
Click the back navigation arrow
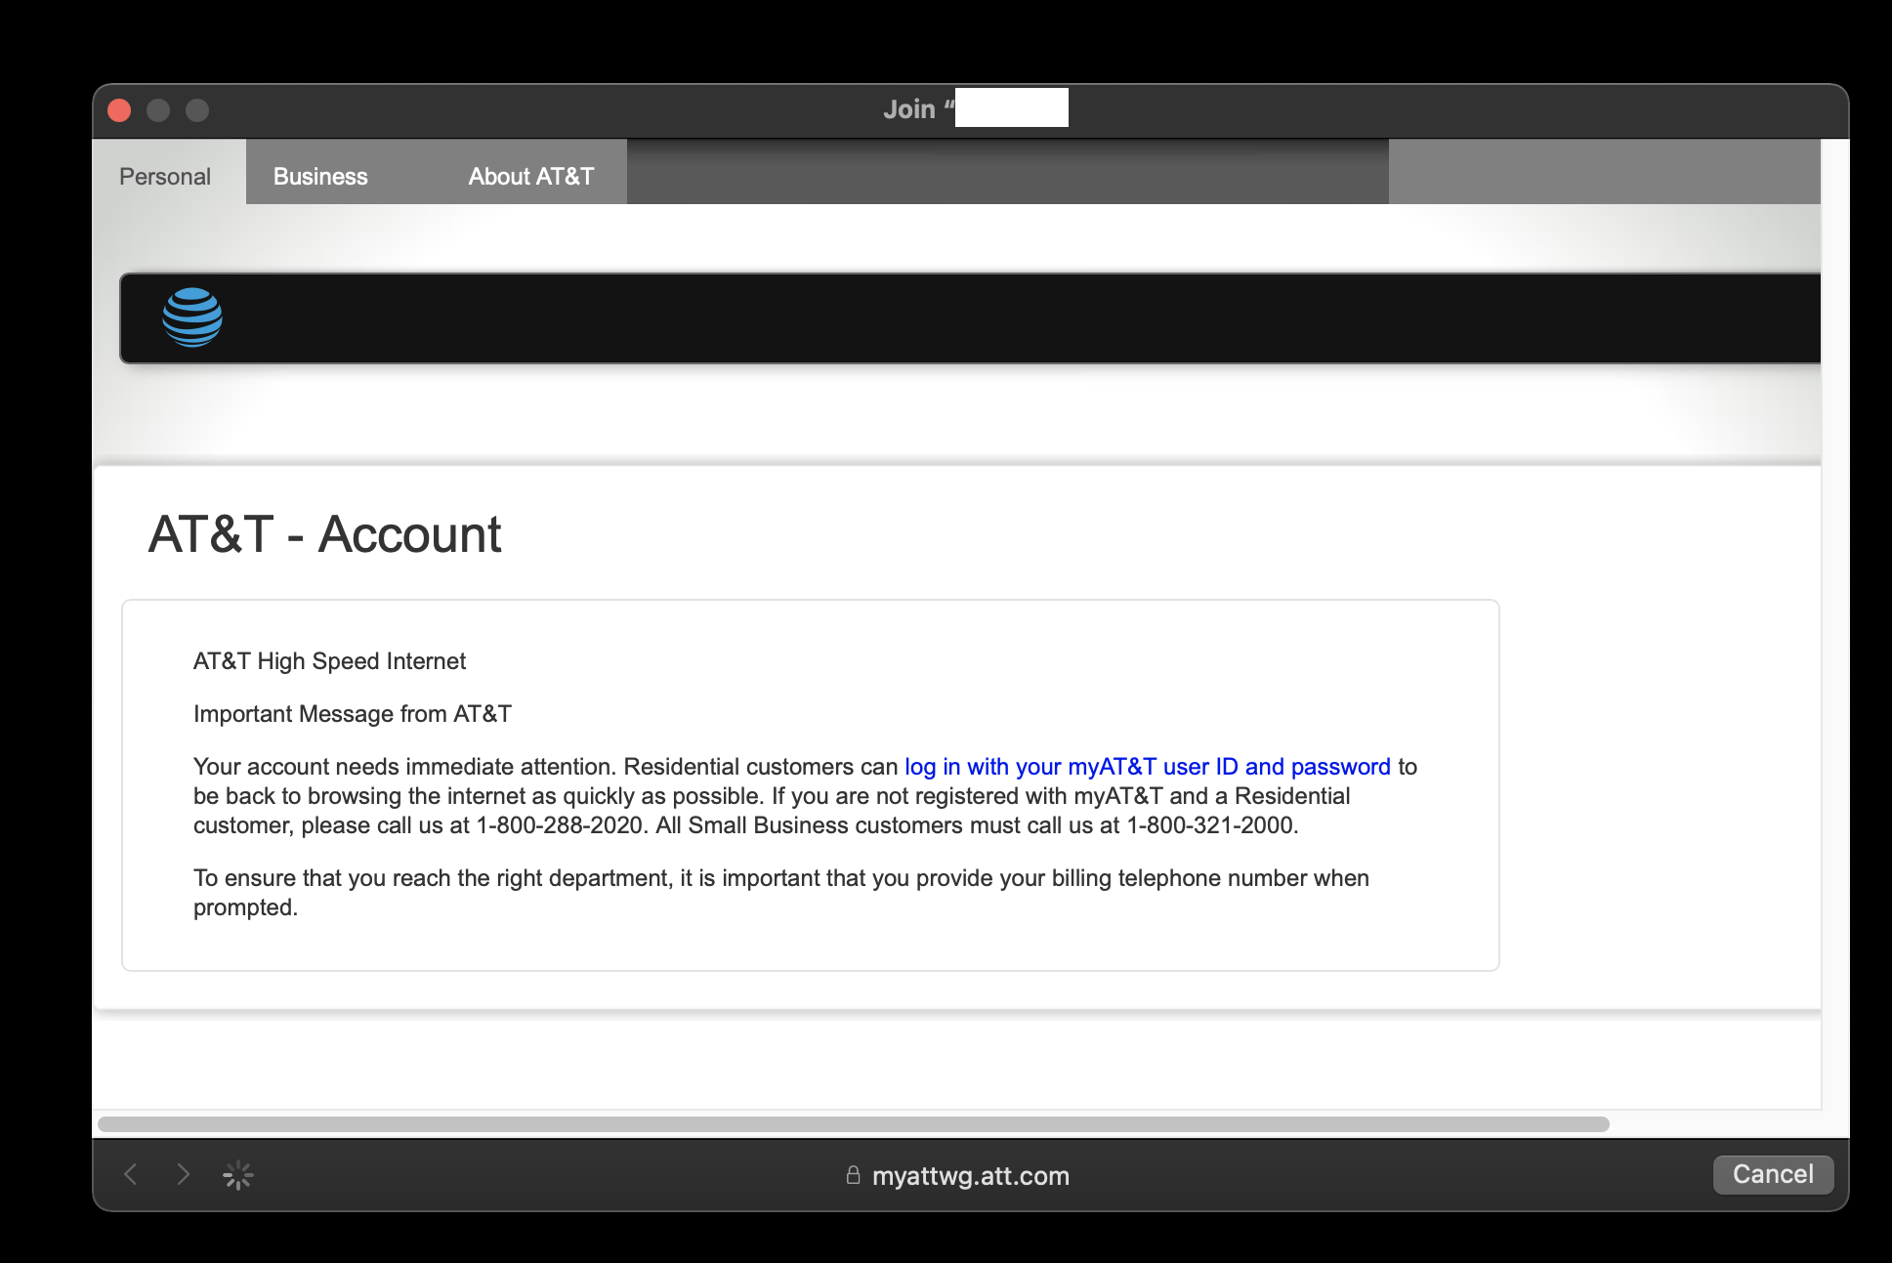pos(132,1175)
